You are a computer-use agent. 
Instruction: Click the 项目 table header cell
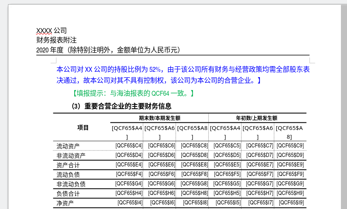tap(83, 128)
